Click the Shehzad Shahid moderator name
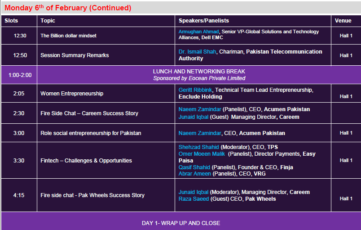 [197, 147]
